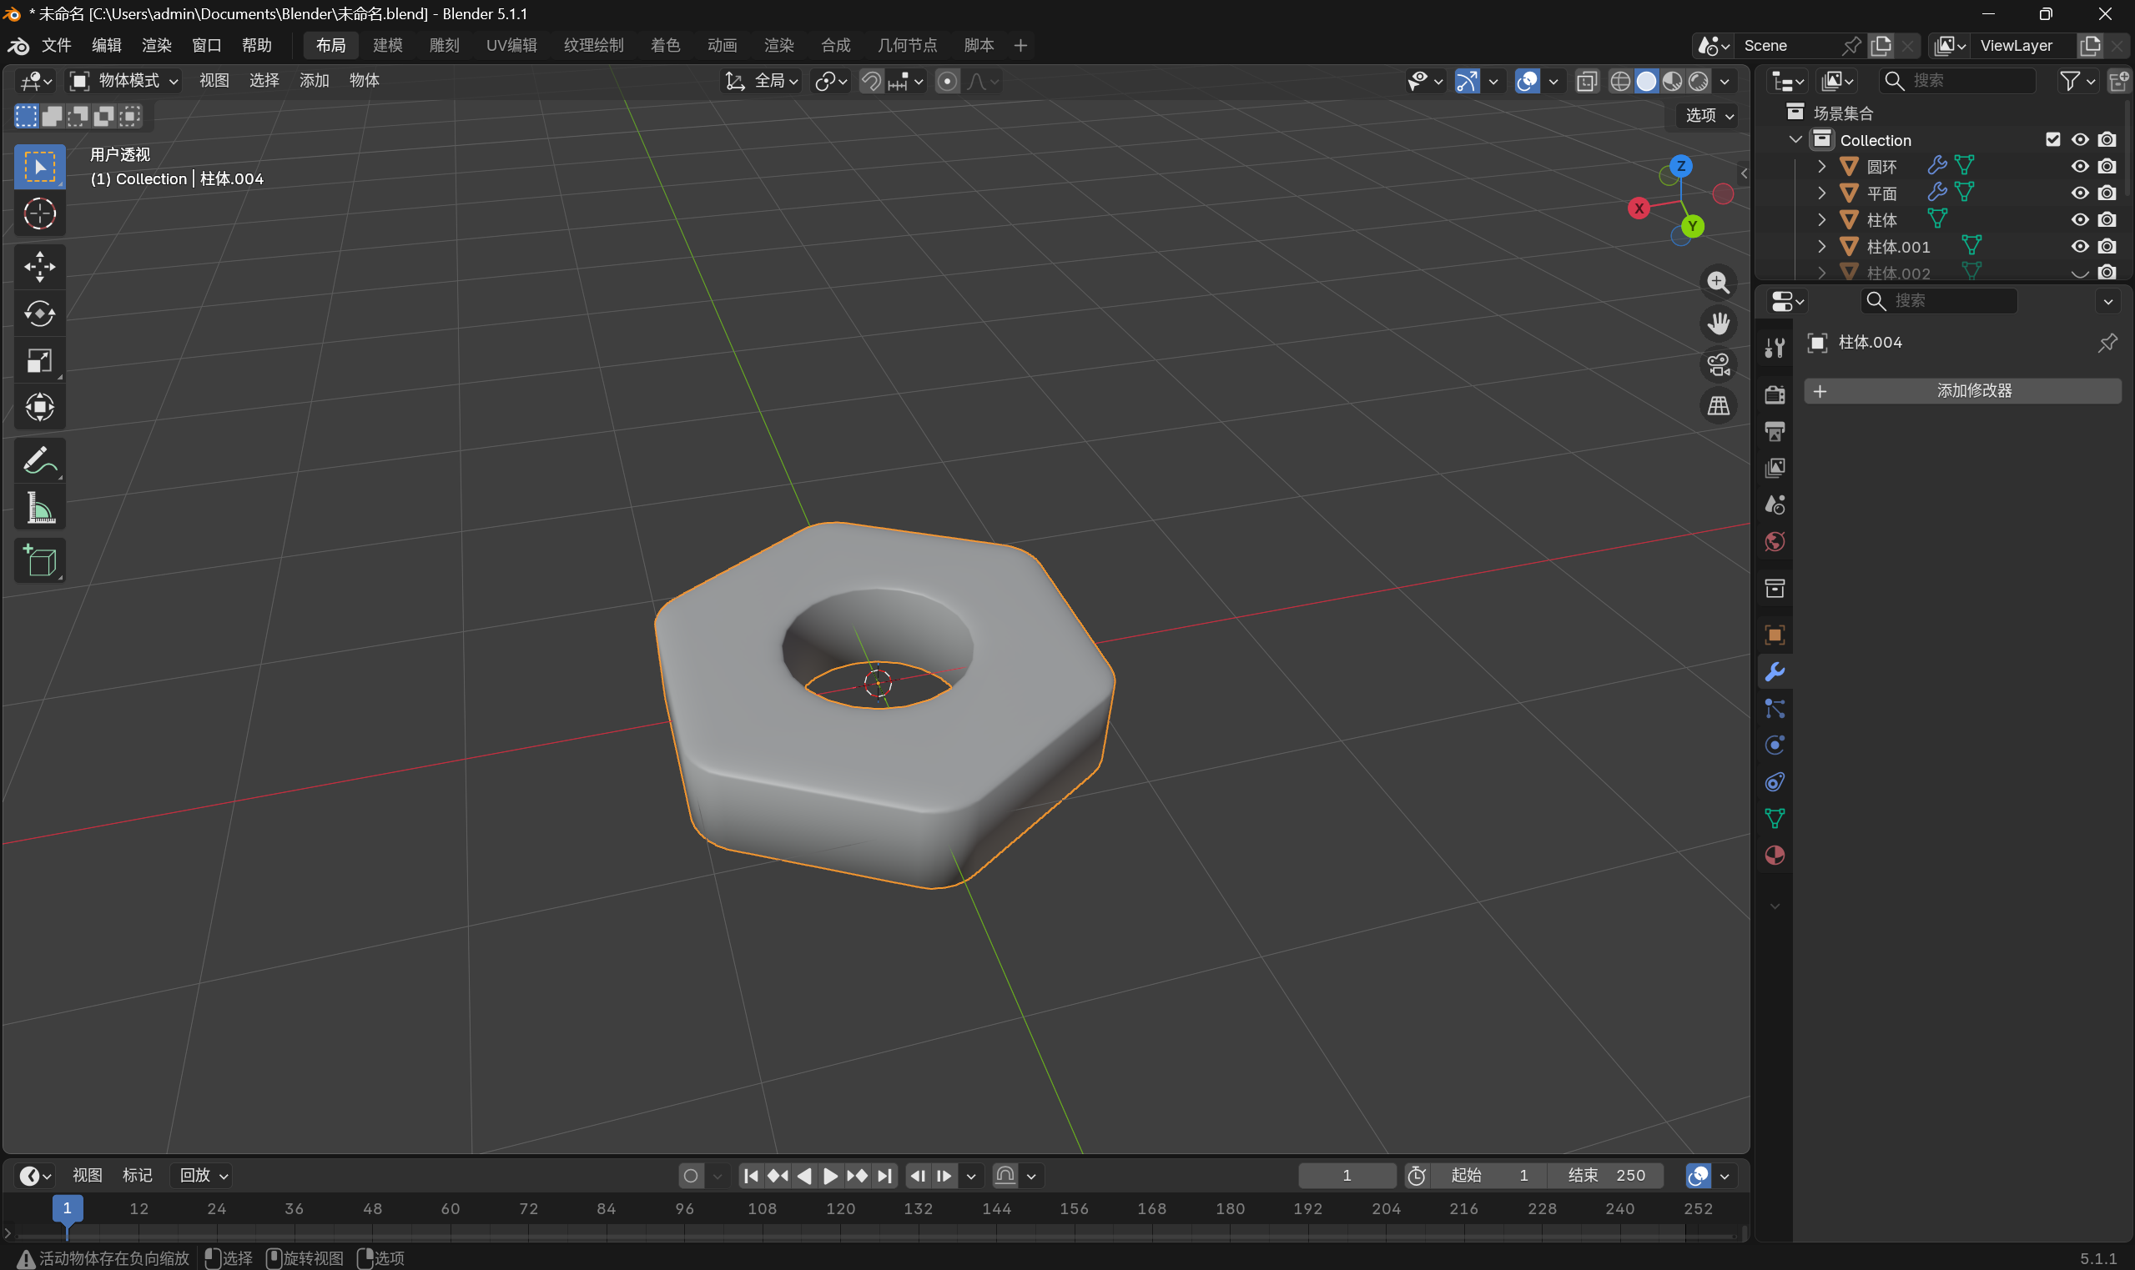Select the 3D Cursor tool
Viewport: 2135px width, 1270px height.
pyautogui.click(x=39, y=214)
